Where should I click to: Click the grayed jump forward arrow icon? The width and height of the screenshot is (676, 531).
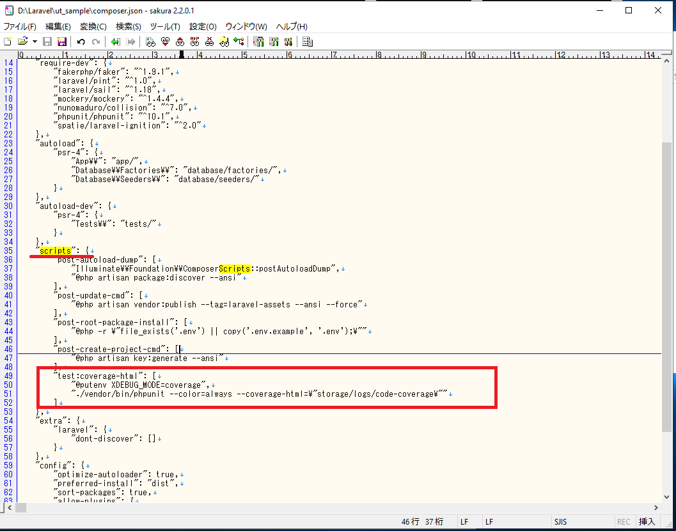[x=130, y=42]
